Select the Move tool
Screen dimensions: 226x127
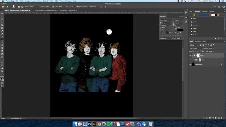[2, 14]
